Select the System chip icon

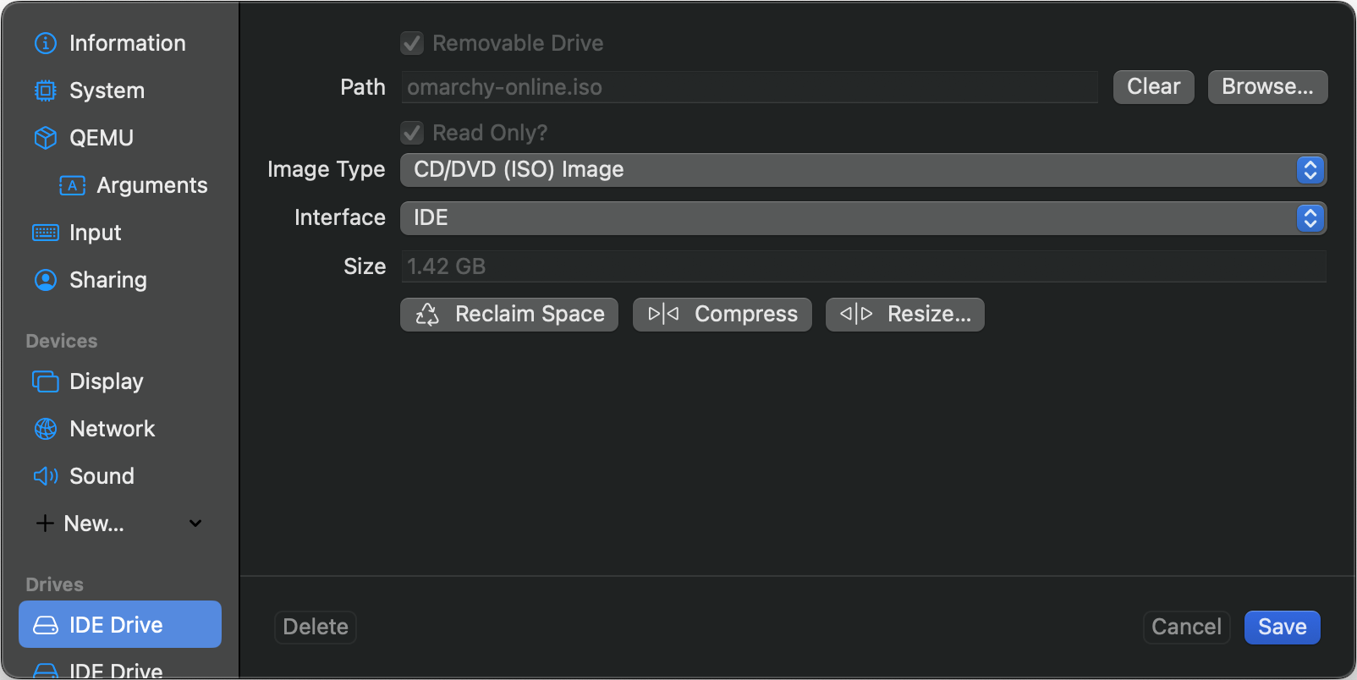45,90
